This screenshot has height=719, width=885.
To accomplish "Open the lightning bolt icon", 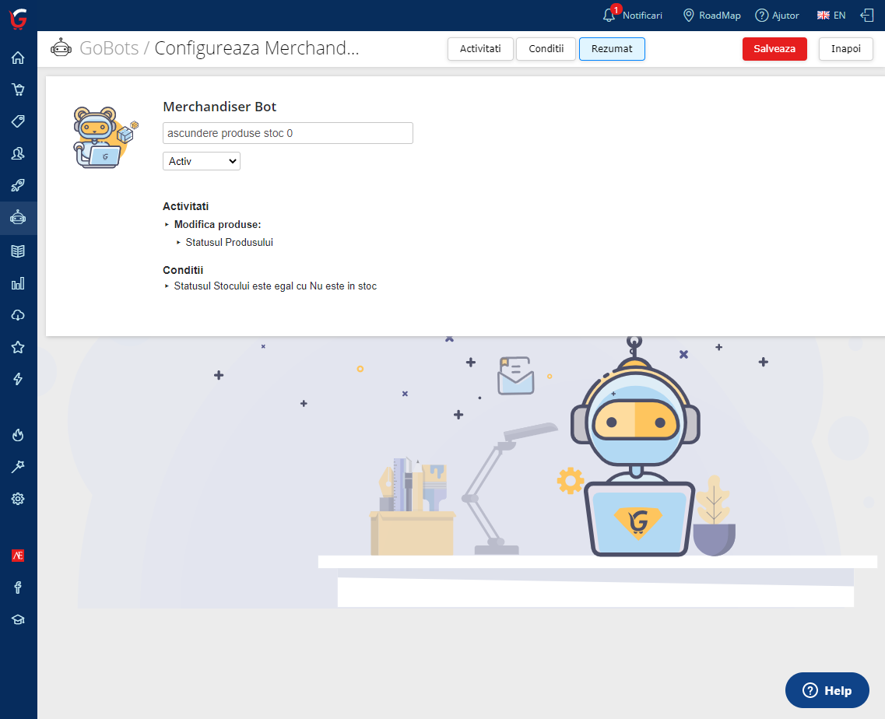I will [18, 379].
